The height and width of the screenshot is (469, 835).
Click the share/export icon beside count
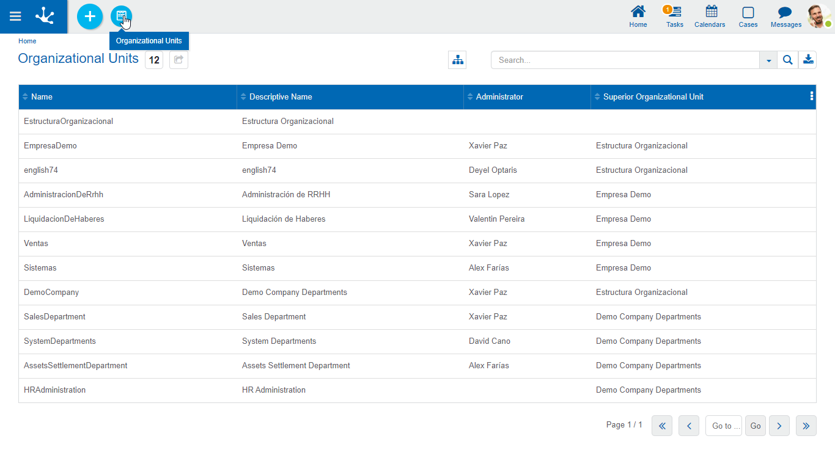[178, 60]
